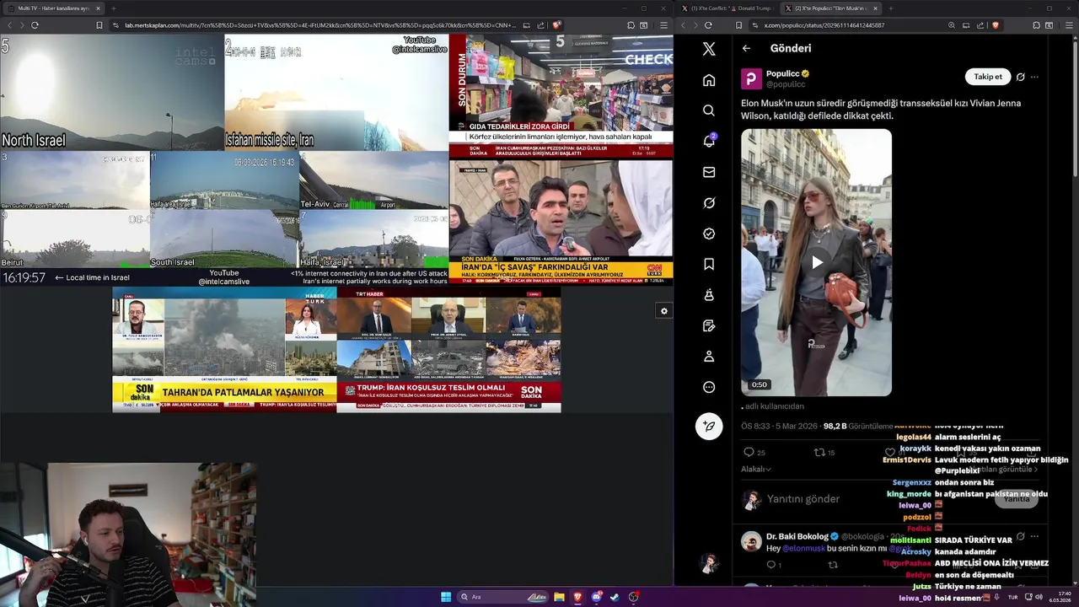Click the taskbar Ara search box
Screen dimensions: 1079x607
point(503,597)
